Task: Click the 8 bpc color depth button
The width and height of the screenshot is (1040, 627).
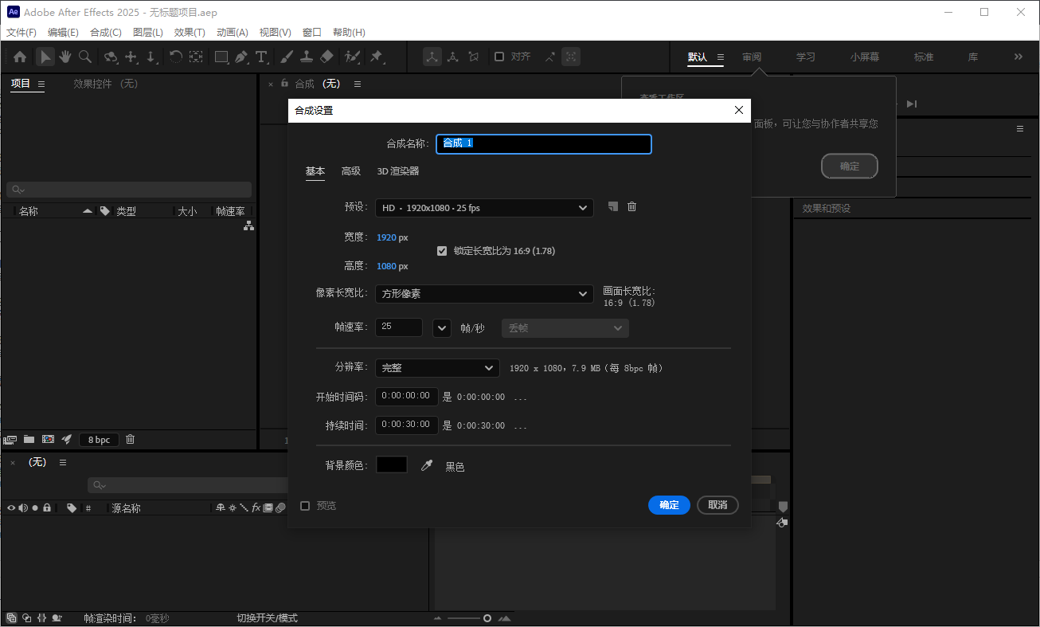Action: tap(100, 440)
